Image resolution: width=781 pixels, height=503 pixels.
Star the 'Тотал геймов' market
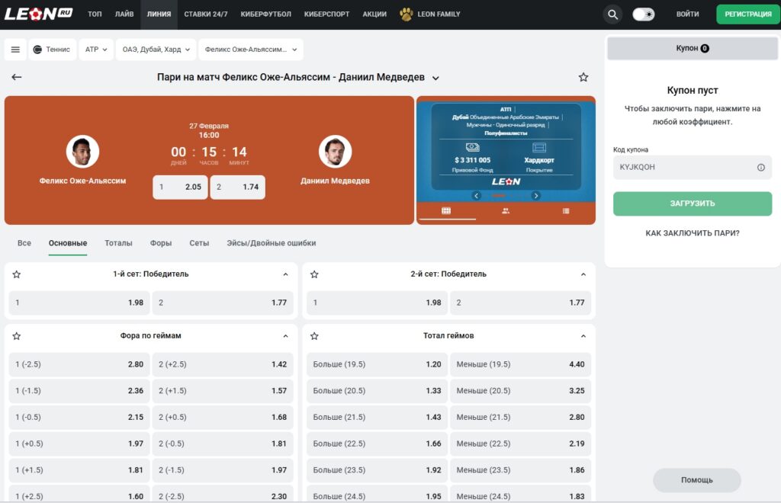point(314,336)
